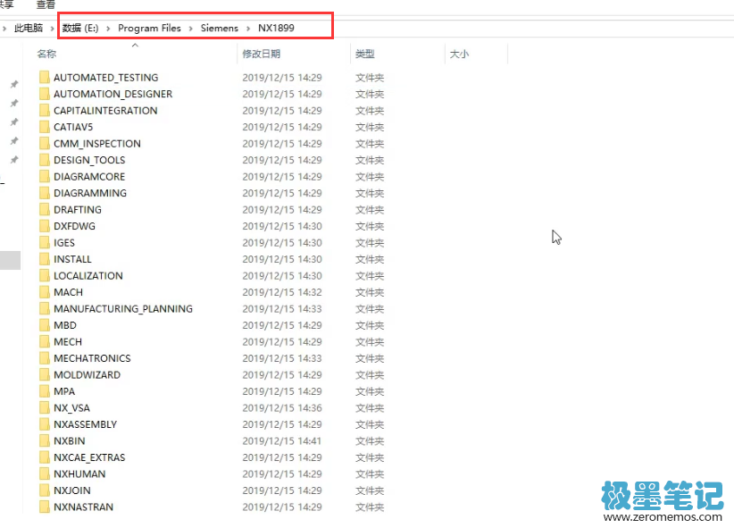Click NX1899 breadcrumb segment

(276, 28)
